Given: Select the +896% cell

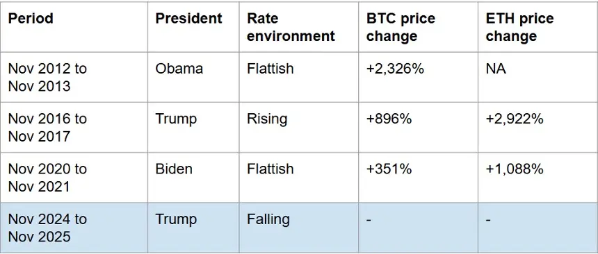Looking at the screenshot, I should [418, 128].
